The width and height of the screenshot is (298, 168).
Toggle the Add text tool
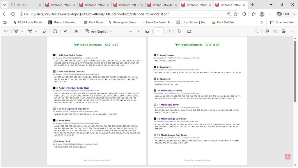[x=55, y=31]
